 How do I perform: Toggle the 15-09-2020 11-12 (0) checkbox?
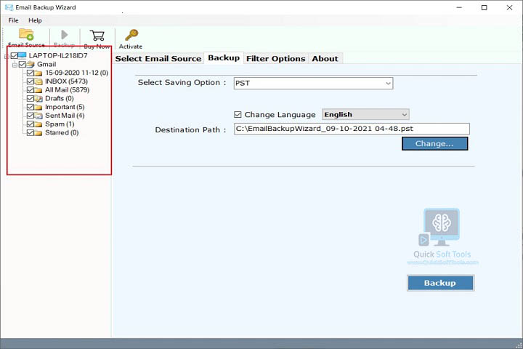31,73
